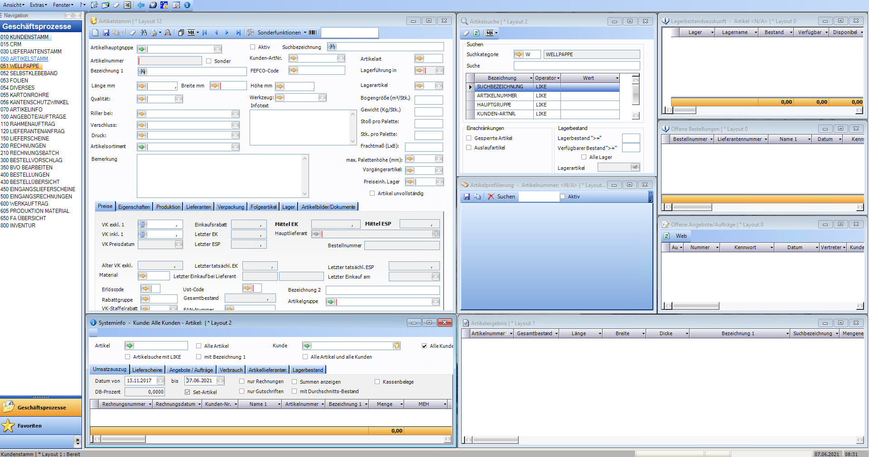Open Lager column filter in Lagerbestandsauskunft

tap(712, 33)
